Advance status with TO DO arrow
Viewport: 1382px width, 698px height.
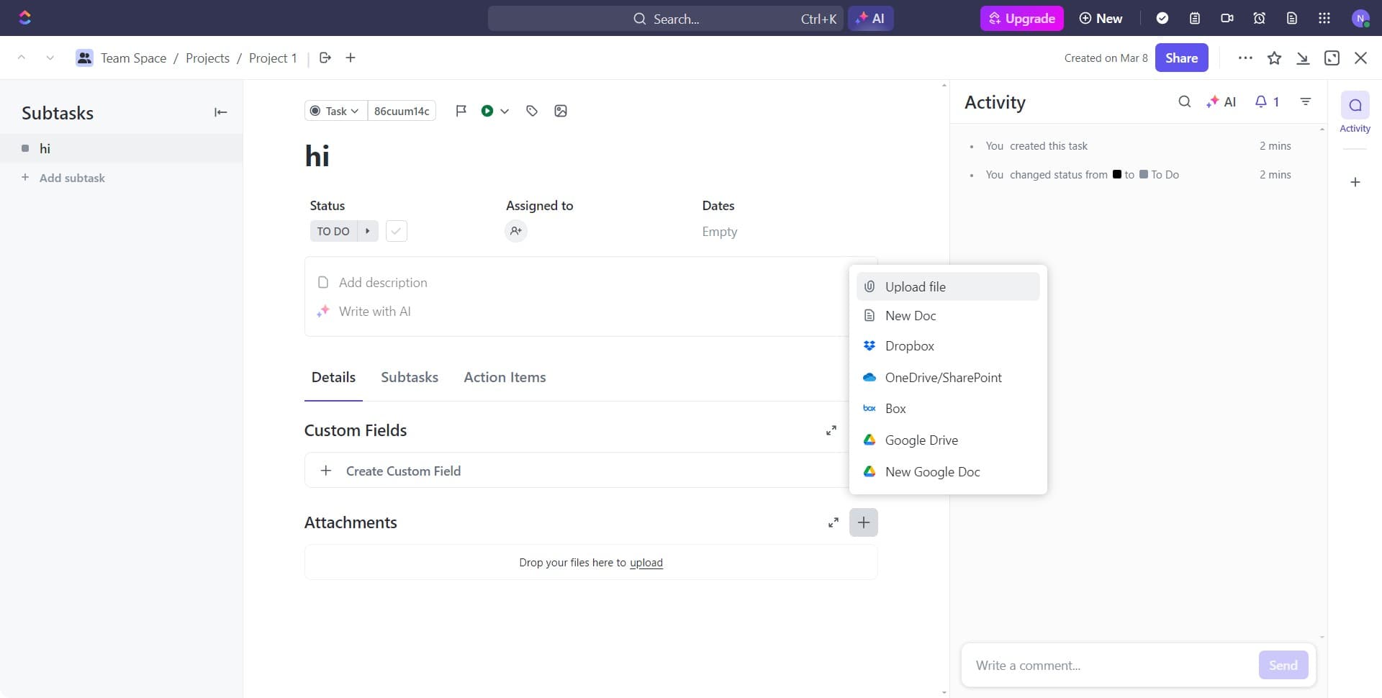(x=368, y=231)
